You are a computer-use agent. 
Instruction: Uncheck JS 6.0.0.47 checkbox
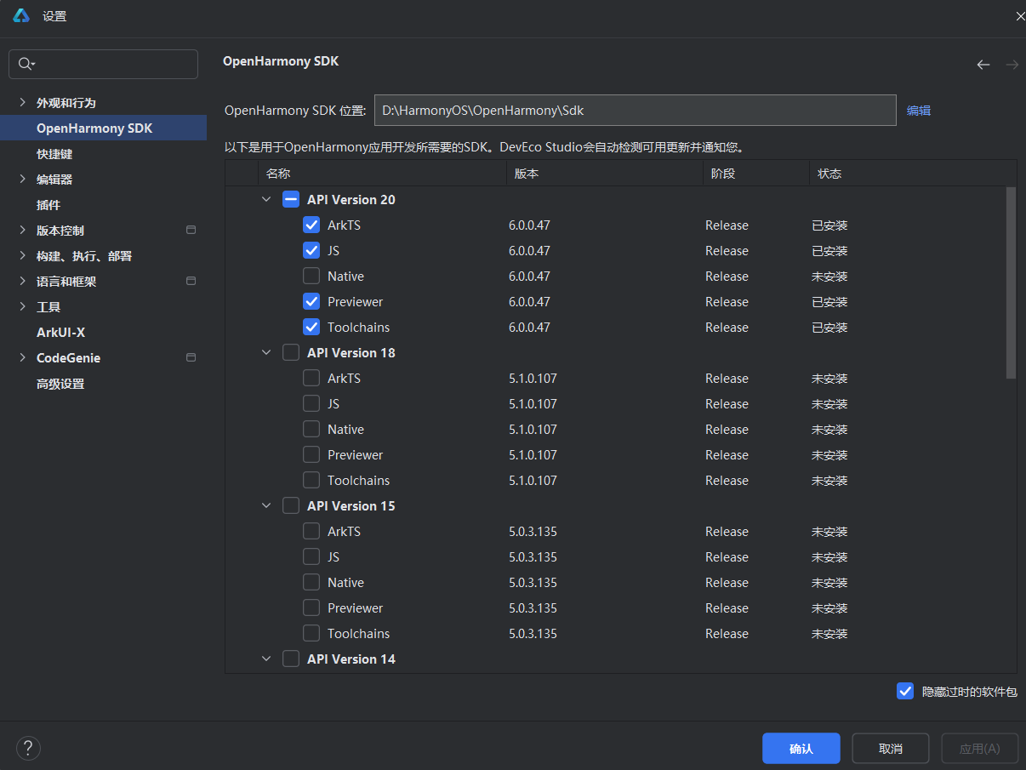coord(311,250)
